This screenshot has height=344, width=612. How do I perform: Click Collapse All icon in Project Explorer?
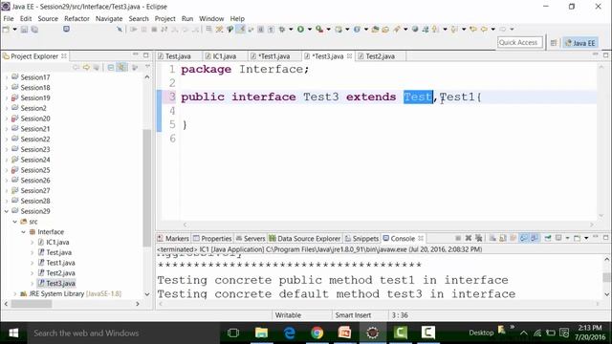point(111,68)
